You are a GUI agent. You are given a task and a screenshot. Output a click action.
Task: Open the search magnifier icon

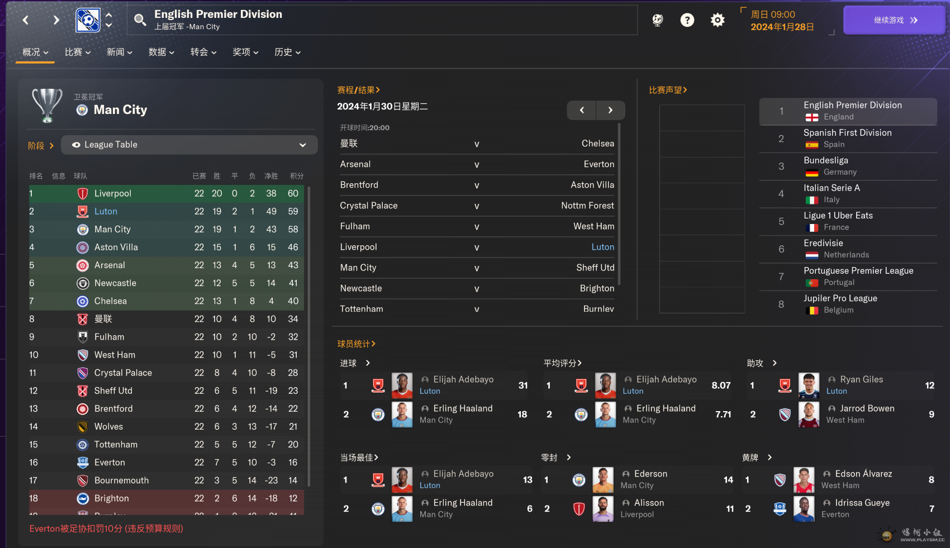coord(140,20)
